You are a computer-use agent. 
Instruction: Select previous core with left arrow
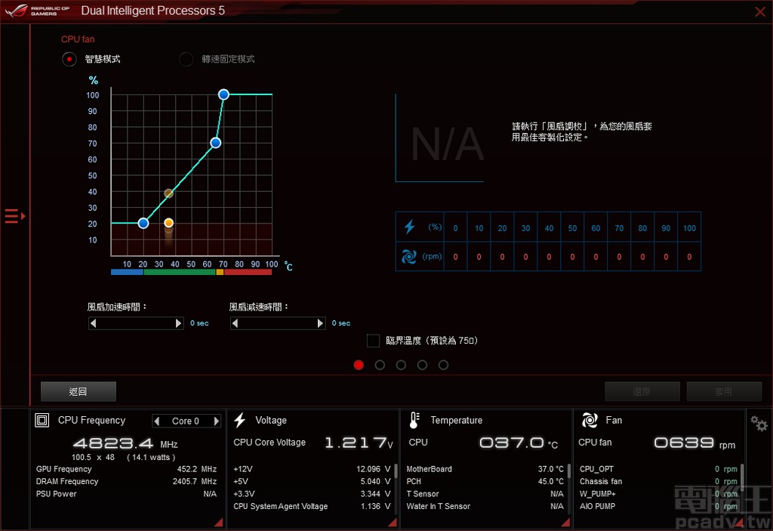coord(157,421)
